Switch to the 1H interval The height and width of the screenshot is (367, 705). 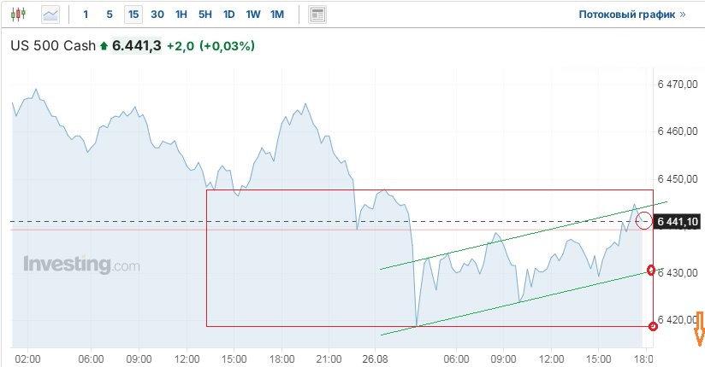tap(181, 15)
